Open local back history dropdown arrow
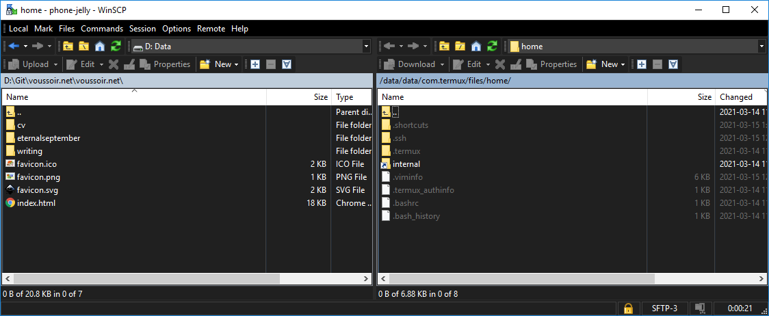 pos(25,46)
